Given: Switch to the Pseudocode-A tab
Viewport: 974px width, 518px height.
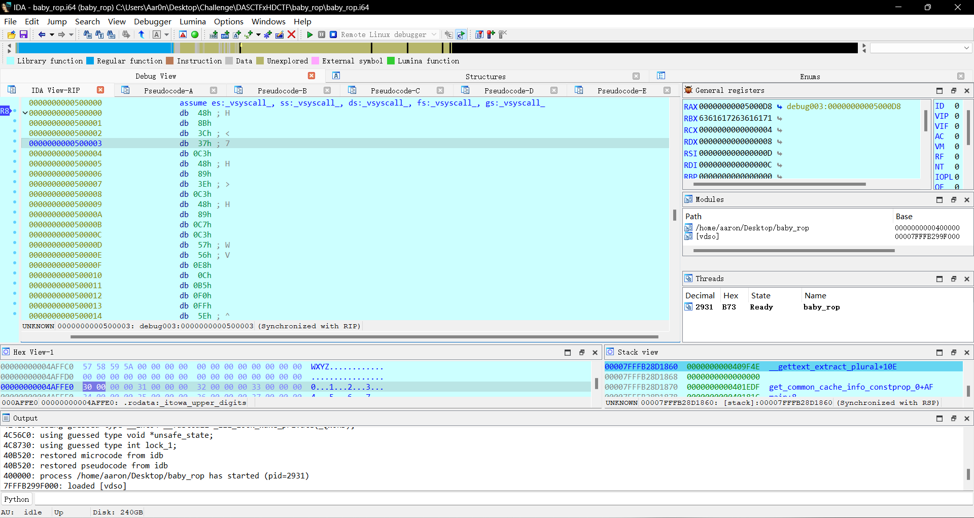Looking at the screenshot, I should pos(168,90).
